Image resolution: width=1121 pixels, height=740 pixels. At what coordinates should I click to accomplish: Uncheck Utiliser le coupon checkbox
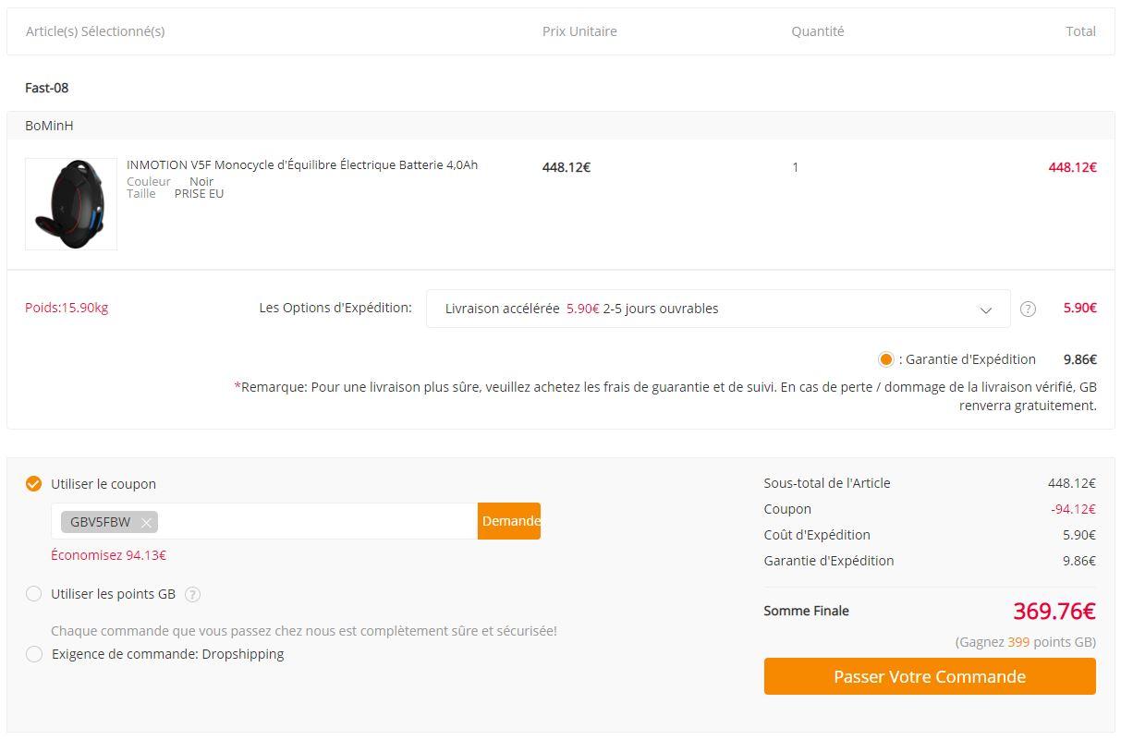[34, 483]
